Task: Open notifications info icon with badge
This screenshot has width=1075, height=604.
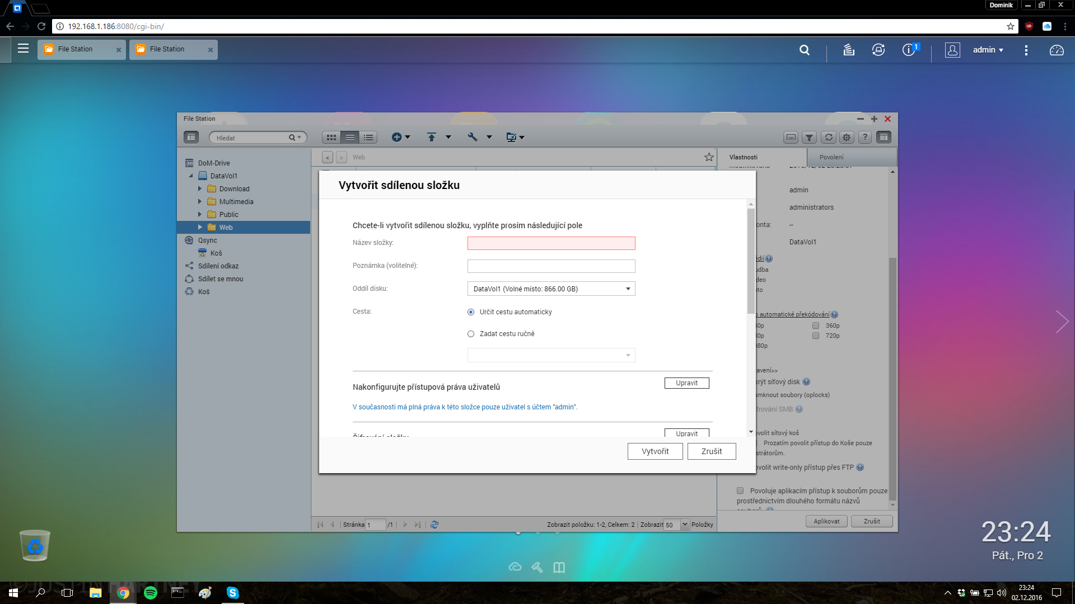Action: pyautogui.click(x=909, y=50)
